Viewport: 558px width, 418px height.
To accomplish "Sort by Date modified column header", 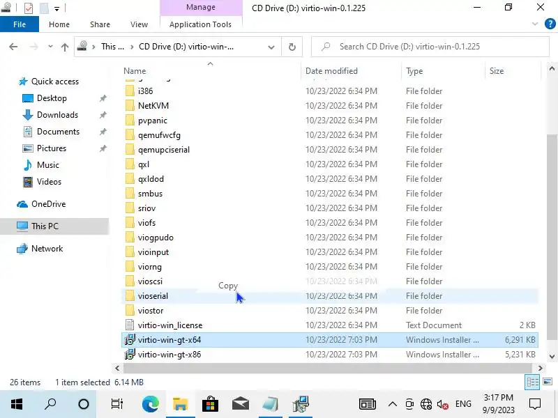I will [x=331, y=71].
